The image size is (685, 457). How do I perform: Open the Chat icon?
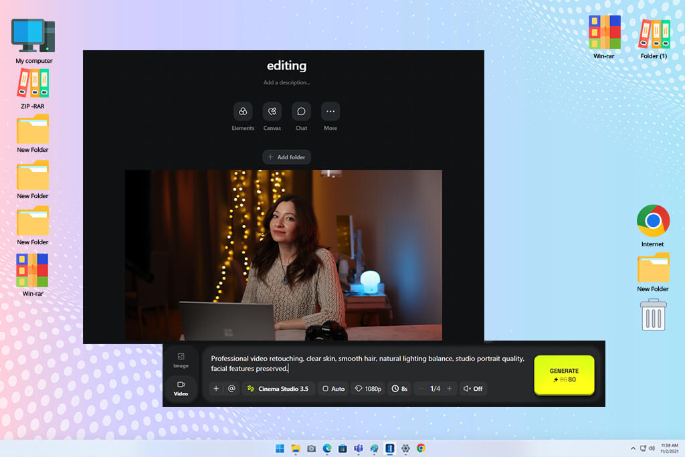click(x=301, y=112)
